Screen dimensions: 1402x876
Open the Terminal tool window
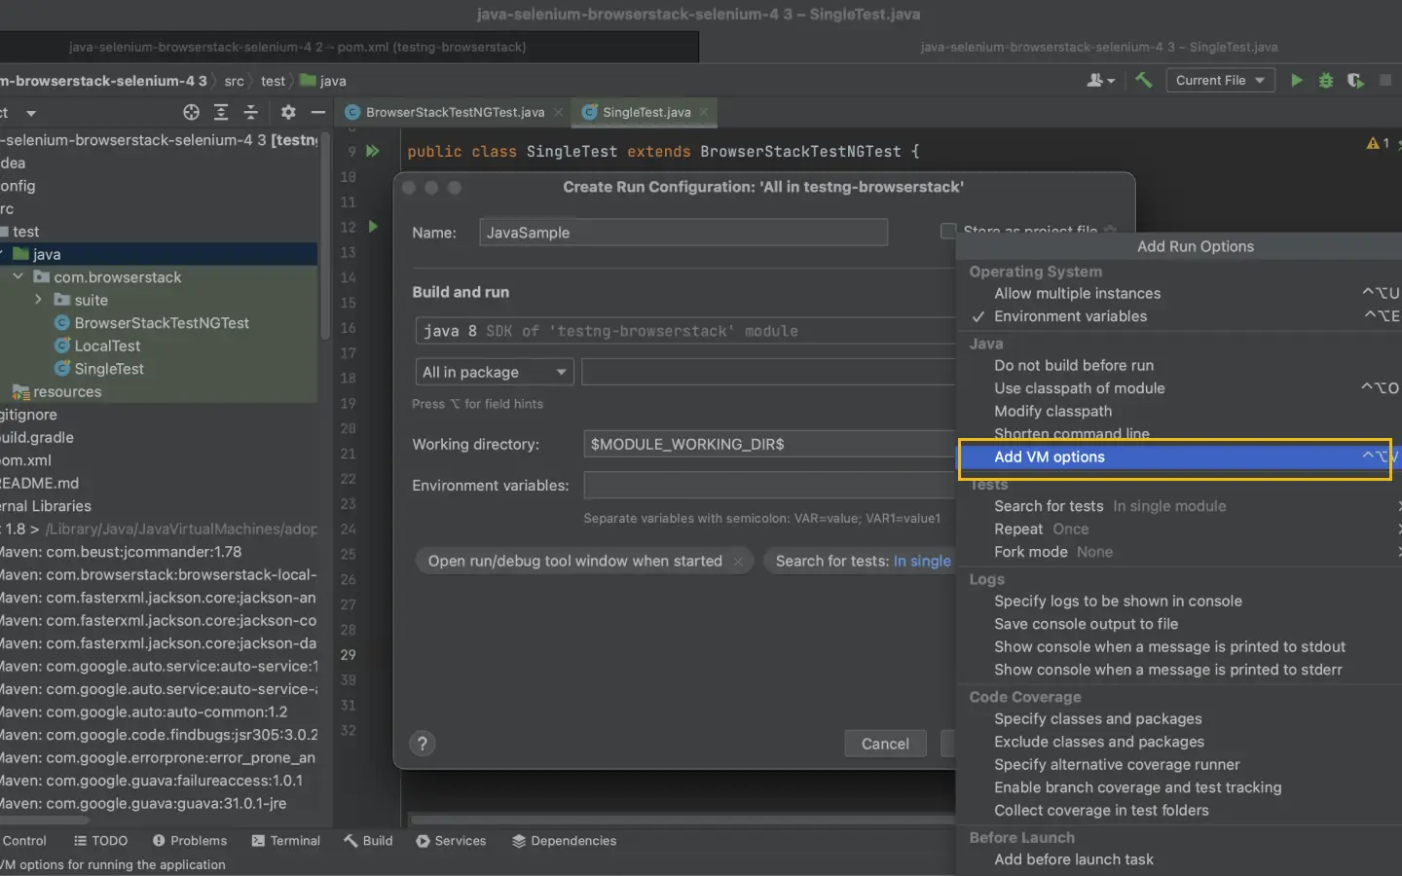285,841
